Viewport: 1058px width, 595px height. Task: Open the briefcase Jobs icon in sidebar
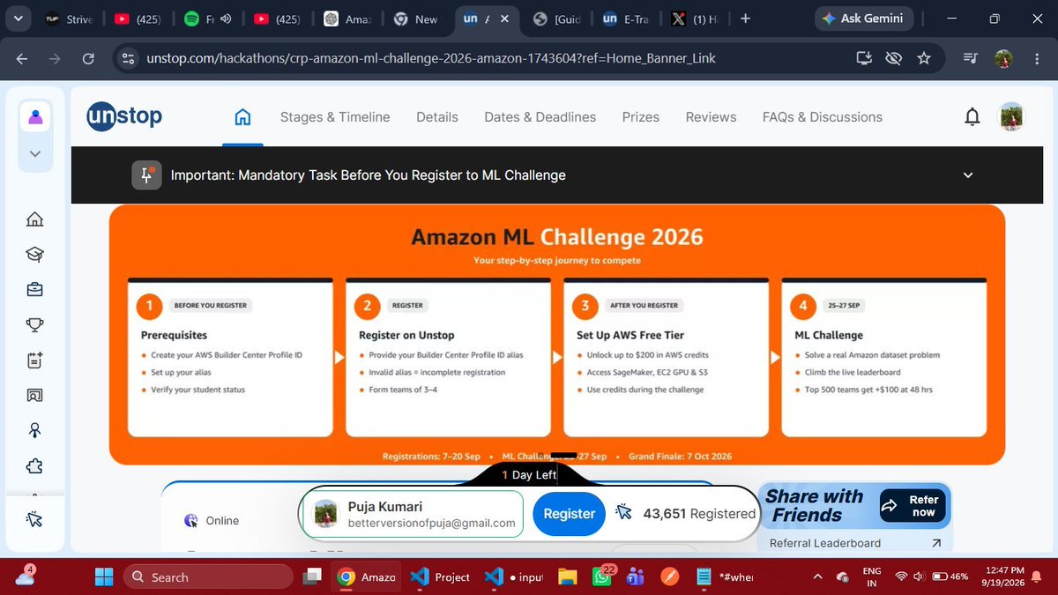click(x=34, y=290)
